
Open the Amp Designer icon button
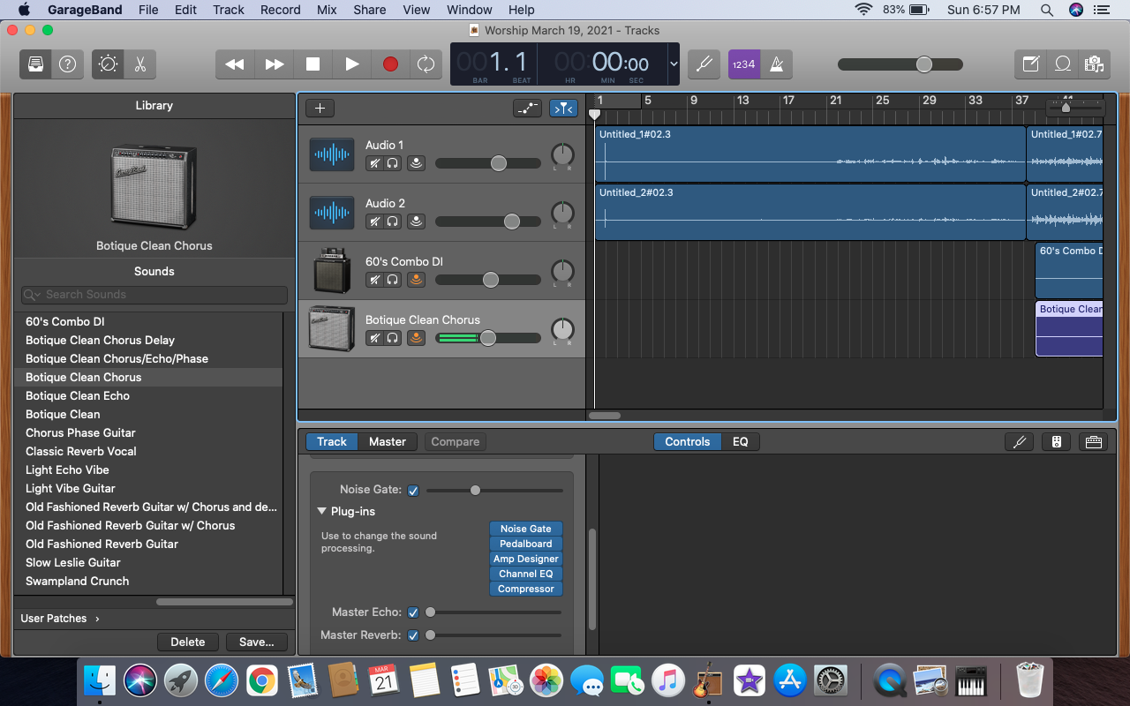point(1057,442)
